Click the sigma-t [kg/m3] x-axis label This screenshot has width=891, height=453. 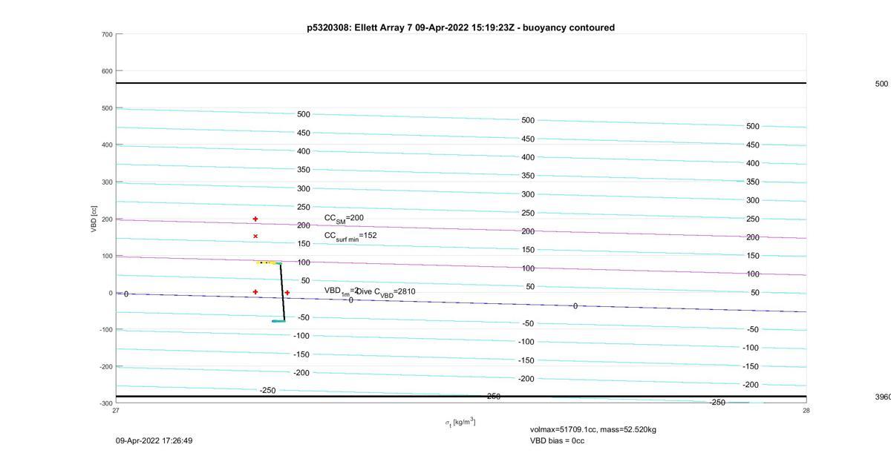coord(460,422)
